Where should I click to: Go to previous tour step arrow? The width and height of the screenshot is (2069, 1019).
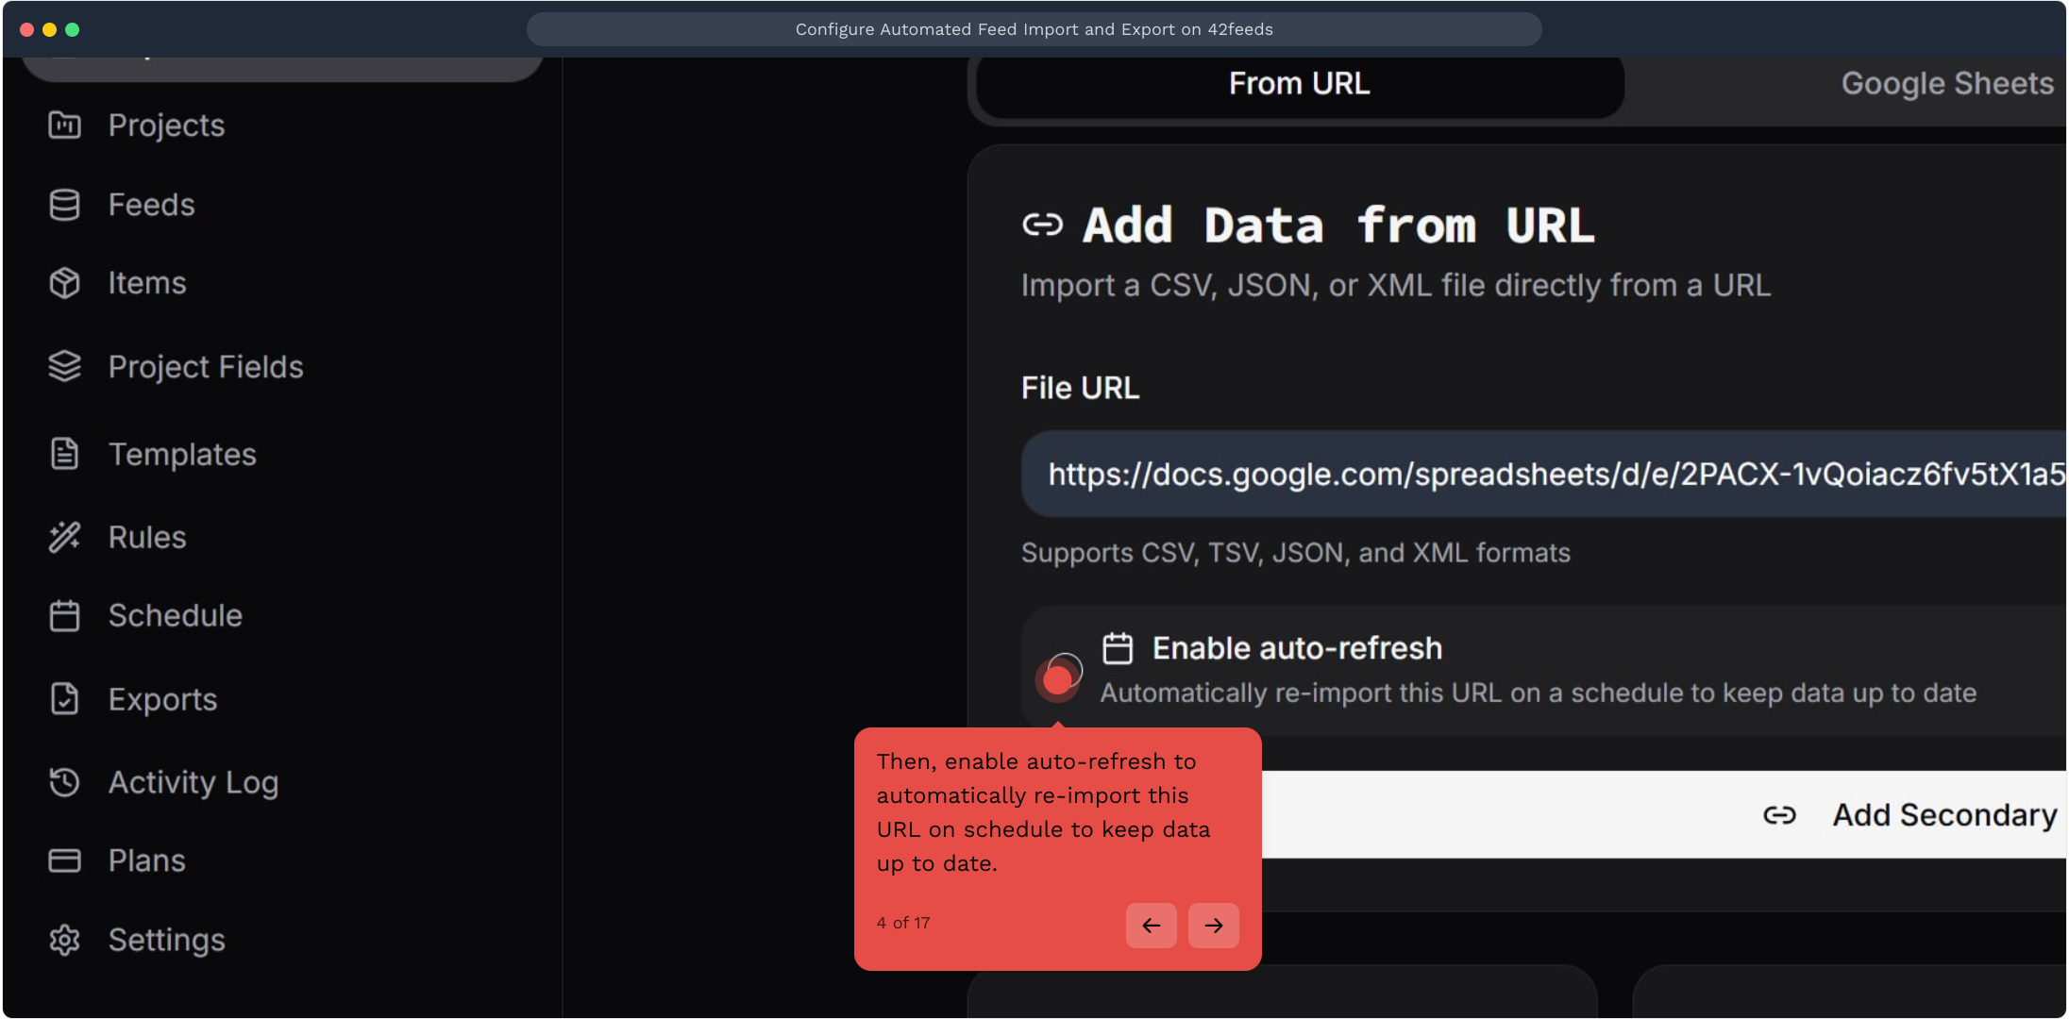1151,926
